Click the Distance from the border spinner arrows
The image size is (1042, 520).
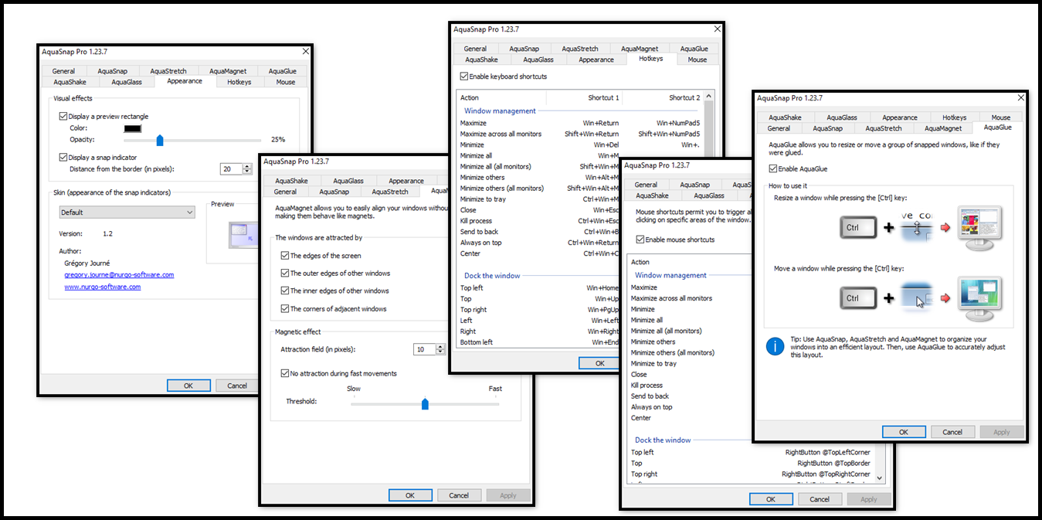248,169
